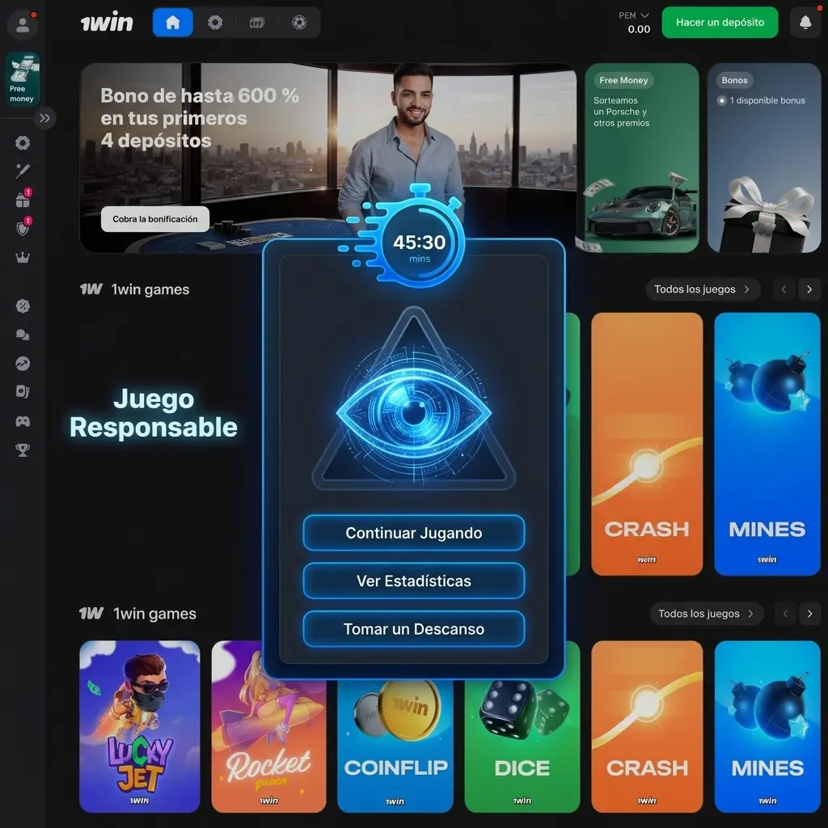Open the Lucky Jet game card
The height and width of the screenshot is (828, 828).
coord(139,727)
